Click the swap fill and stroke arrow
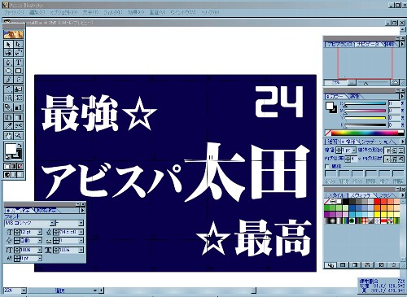407x297 pixels. [20, 146]
